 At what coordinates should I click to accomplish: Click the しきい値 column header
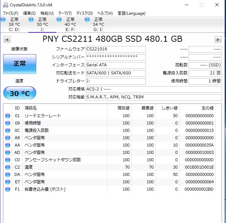(x=168, y=108)
